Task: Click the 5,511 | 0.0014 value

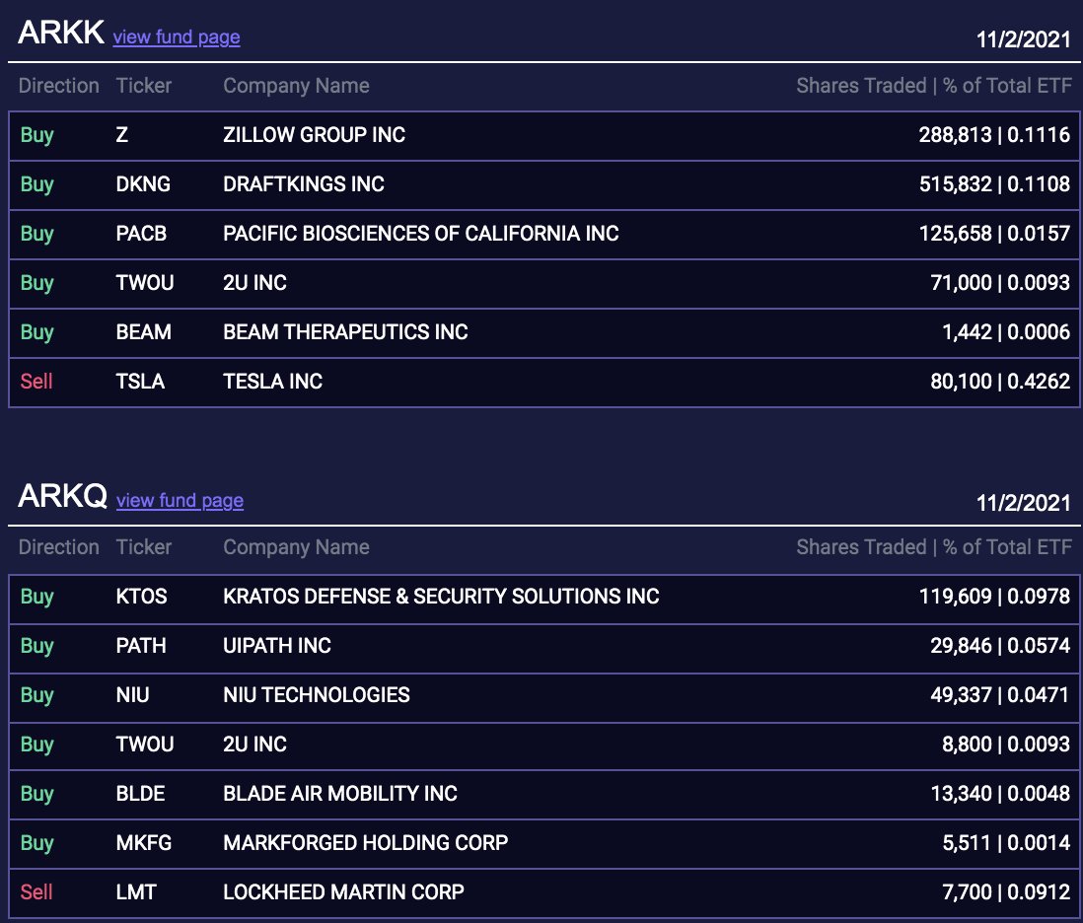Action: tap(1006, 843)
